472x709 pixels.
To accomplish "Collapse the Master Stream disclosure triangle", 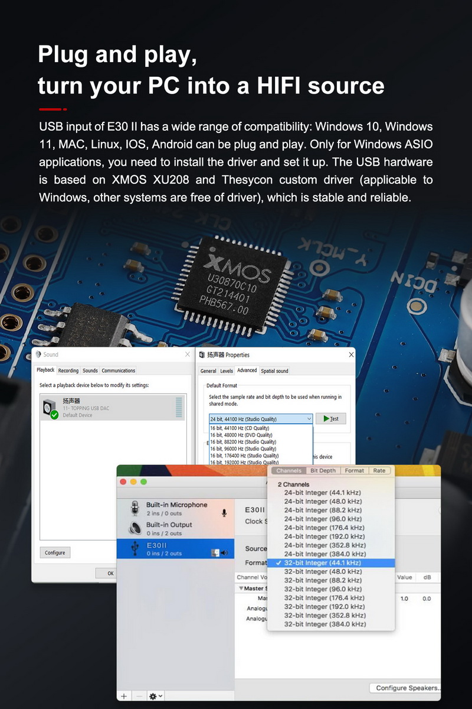I will tap(241, 588).
